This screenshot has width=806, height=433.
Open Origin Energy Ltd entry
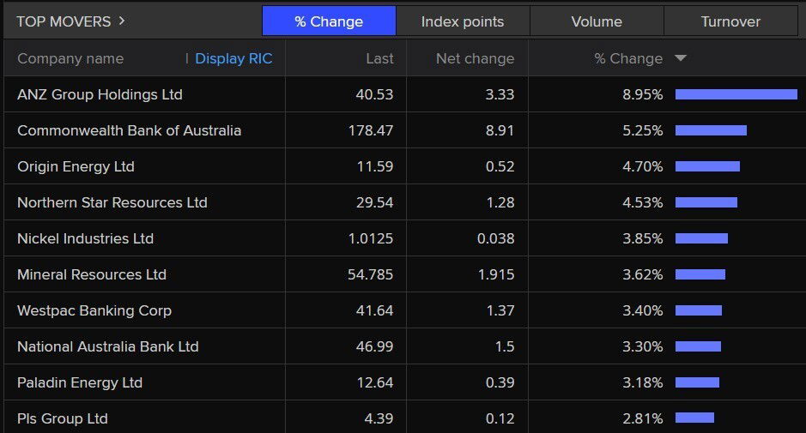(x=76, y=166)
